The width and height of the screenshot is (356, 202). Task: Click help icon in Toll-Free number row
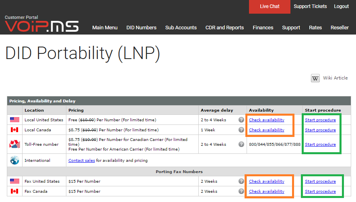[x=241, y=144]
